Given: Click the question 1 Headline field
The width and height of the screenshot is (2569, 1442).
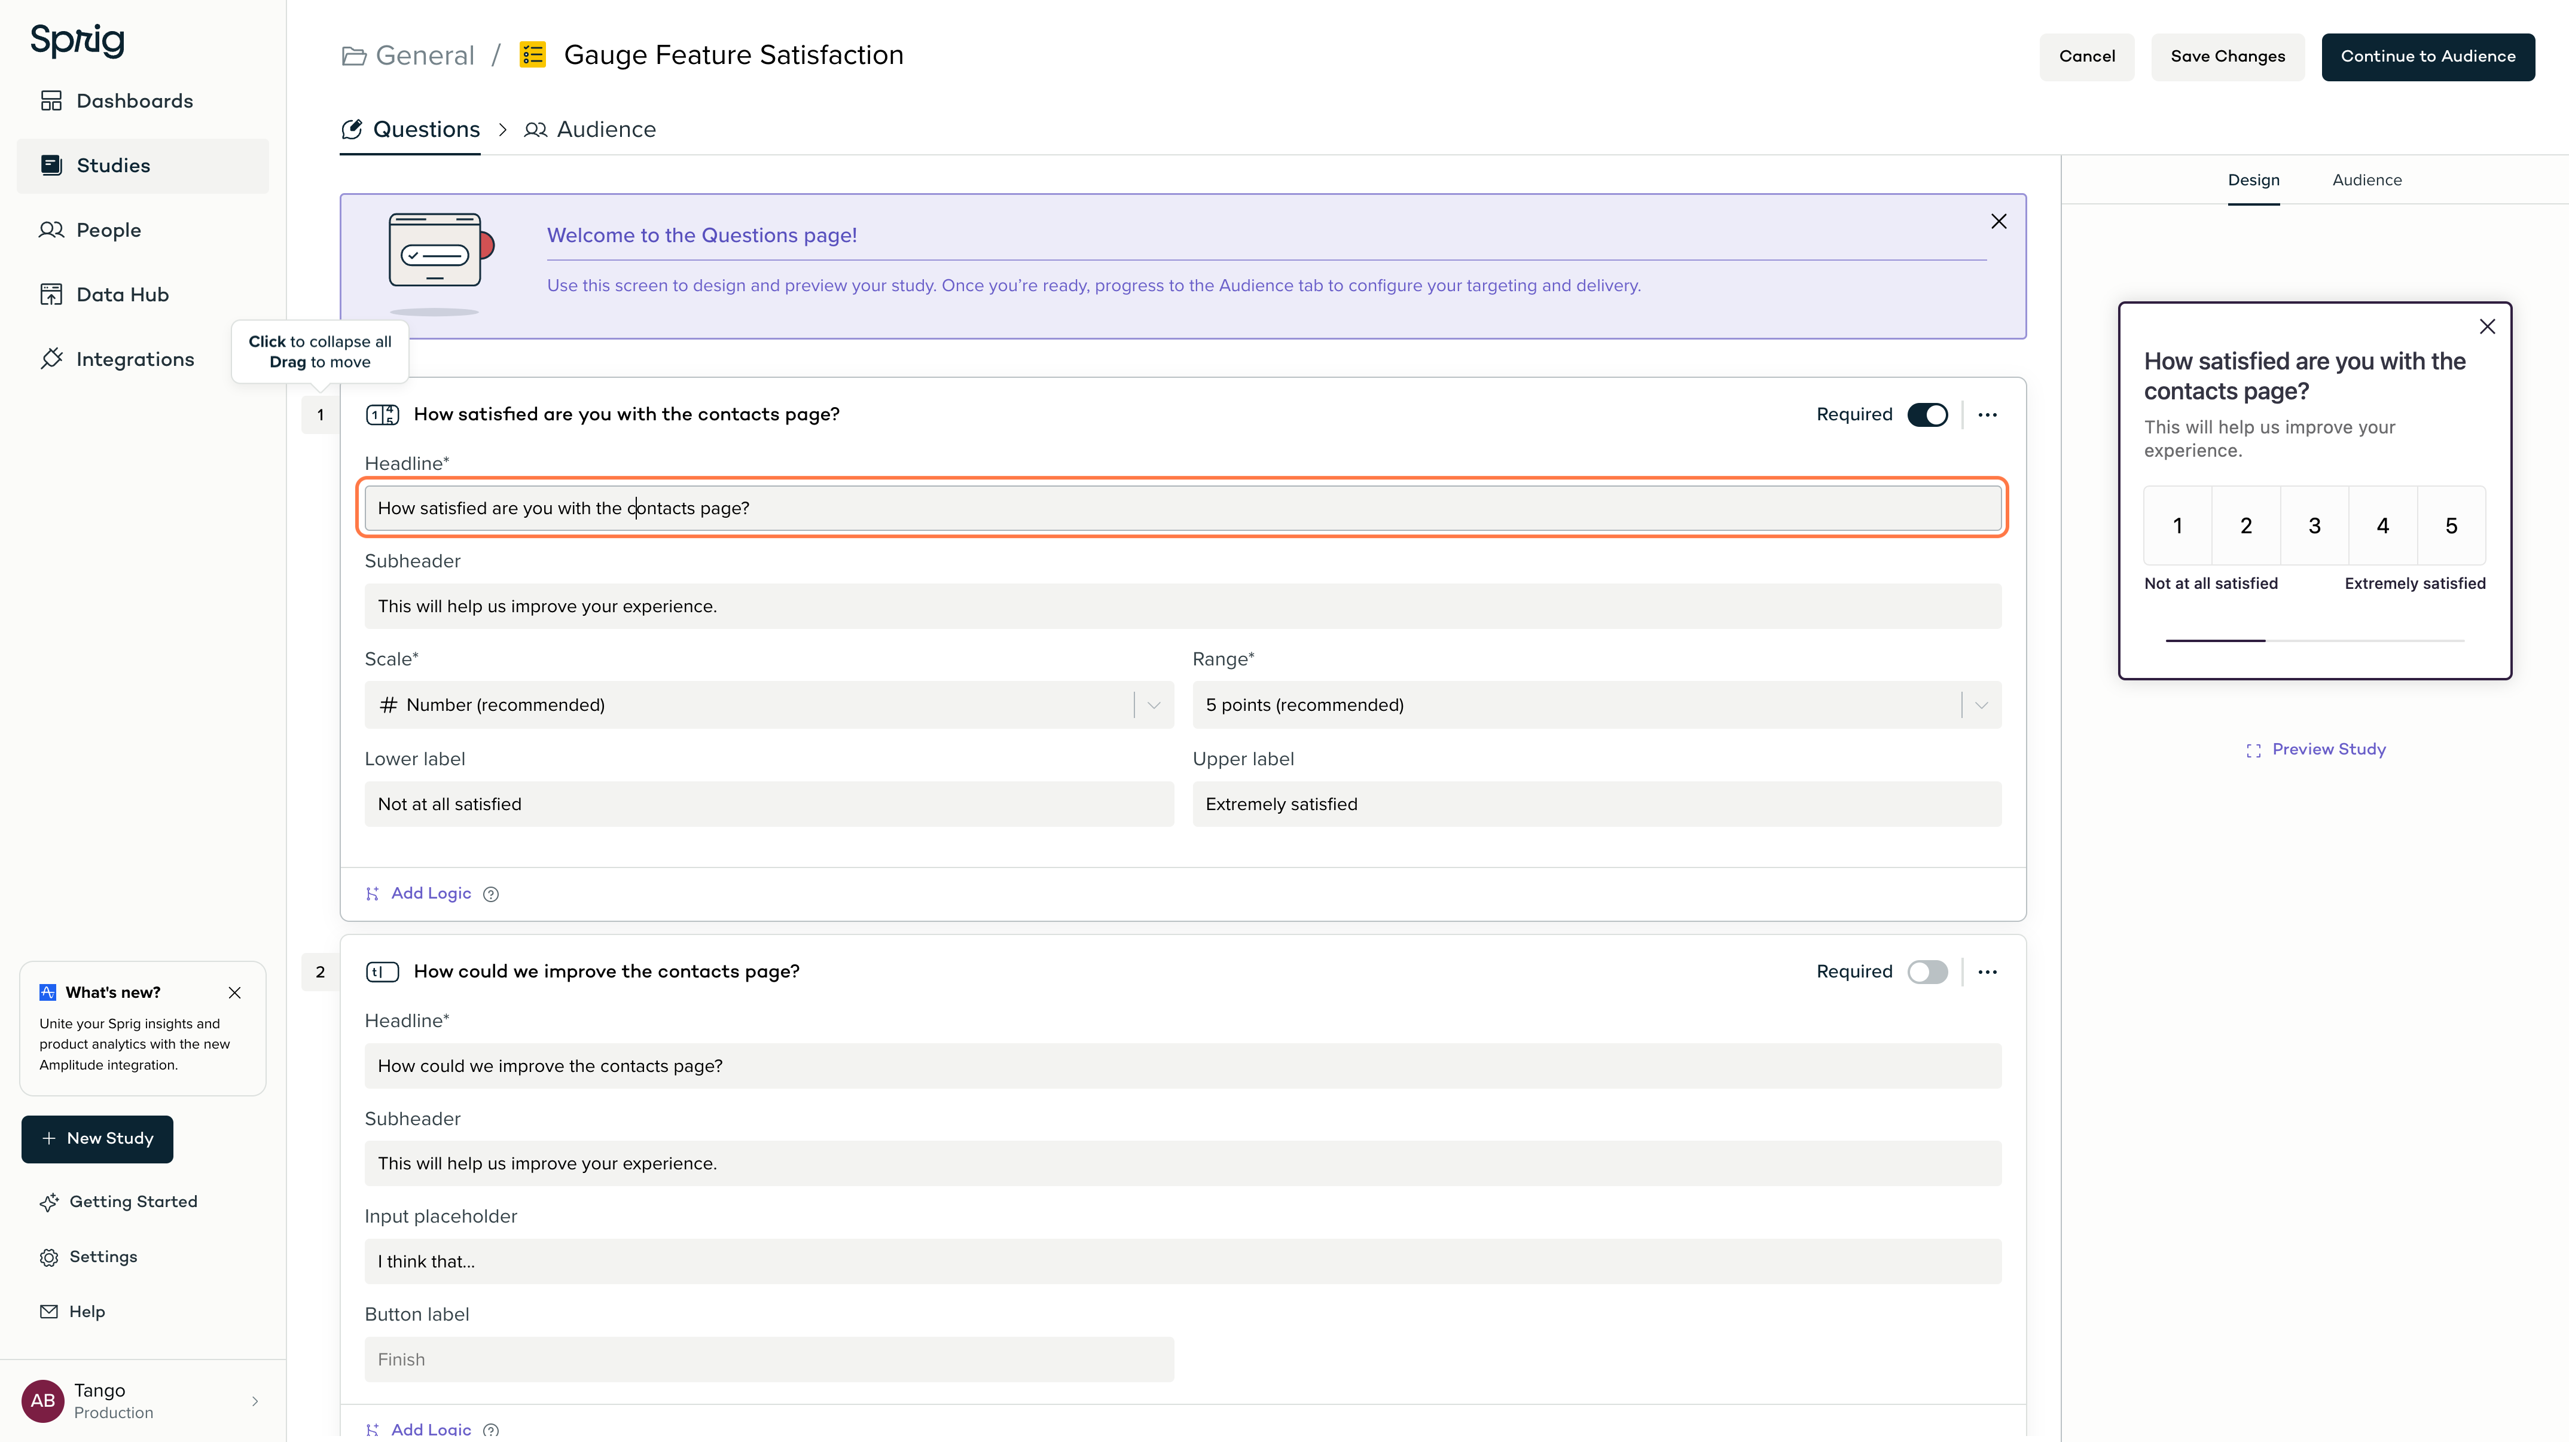Looking at the screenshot, I should click(x=1183, y=509).
